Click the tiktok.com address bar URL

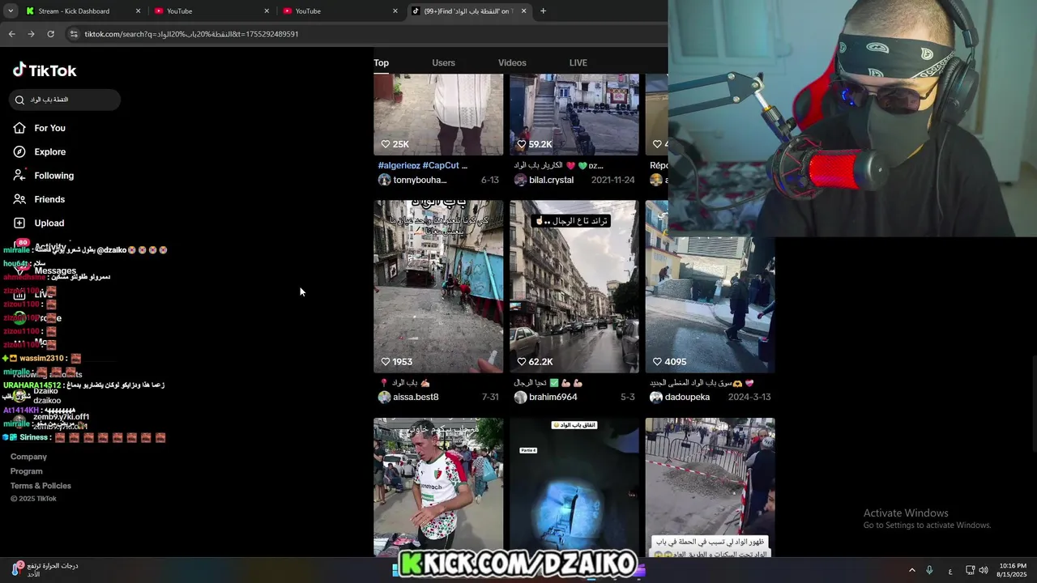click(x=191, y=34)
